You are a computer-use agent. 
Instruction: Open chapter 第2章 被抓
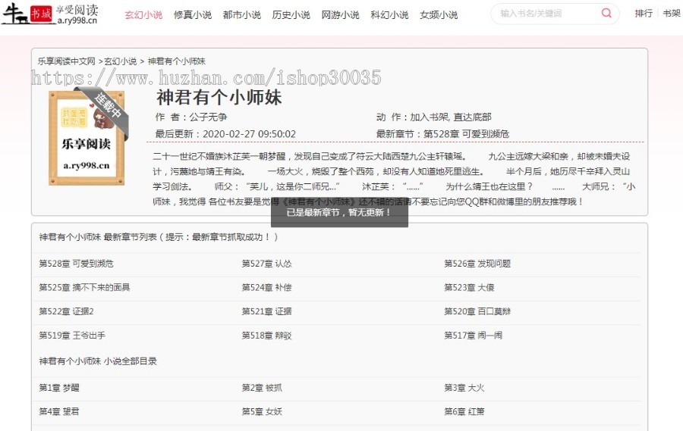pyautogui.click(x=263, y=388)
